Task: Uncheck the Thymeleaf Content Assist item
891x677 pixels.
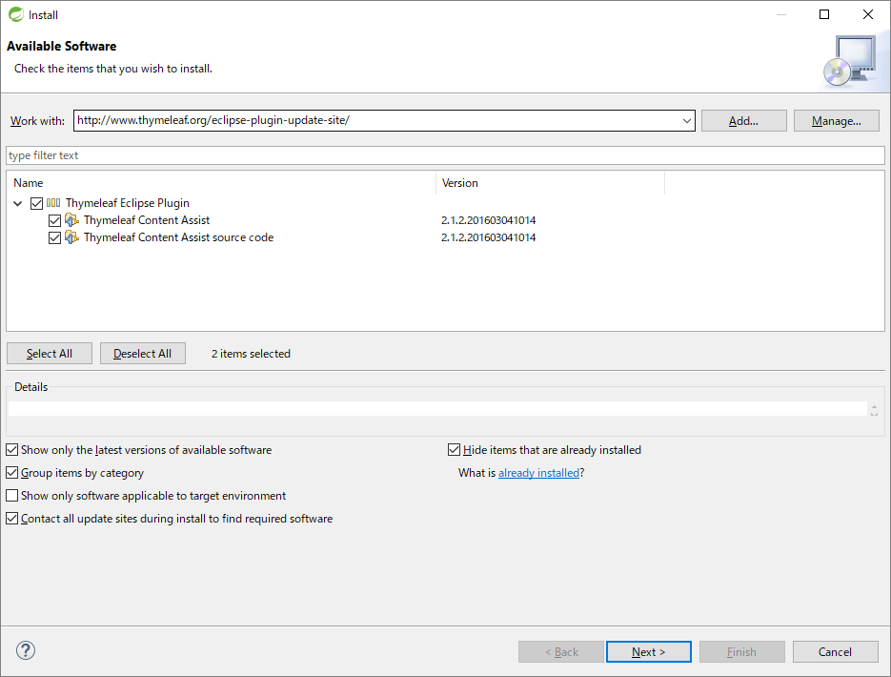Action: coord(54,219)
